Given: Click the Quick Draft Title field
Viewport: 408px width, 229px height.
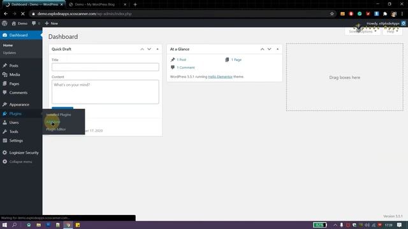Looking at the screenshot, I should [105, 67].
